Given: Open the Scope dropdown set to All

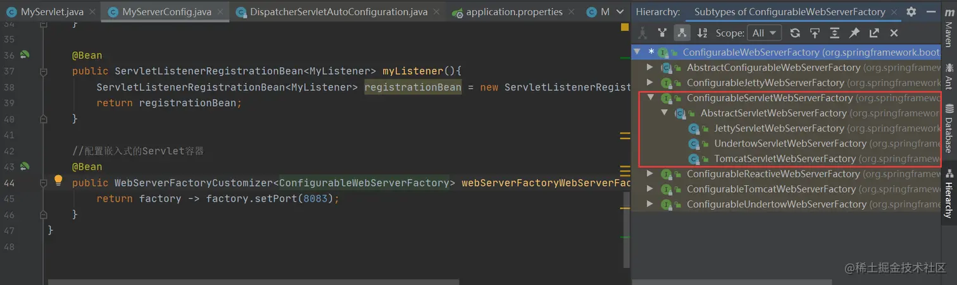Looking at the screenshot, I should 765,33.
